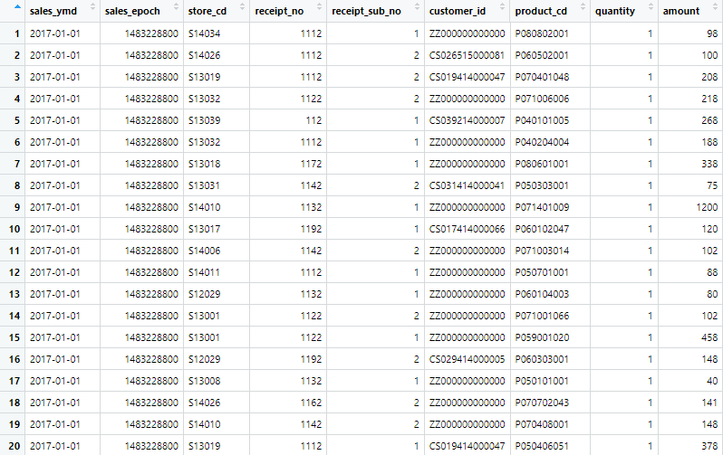Screen dimensions: 723x455
Task: Sort by the receipt_no column arrows
Action: click(x=319, y=7)
